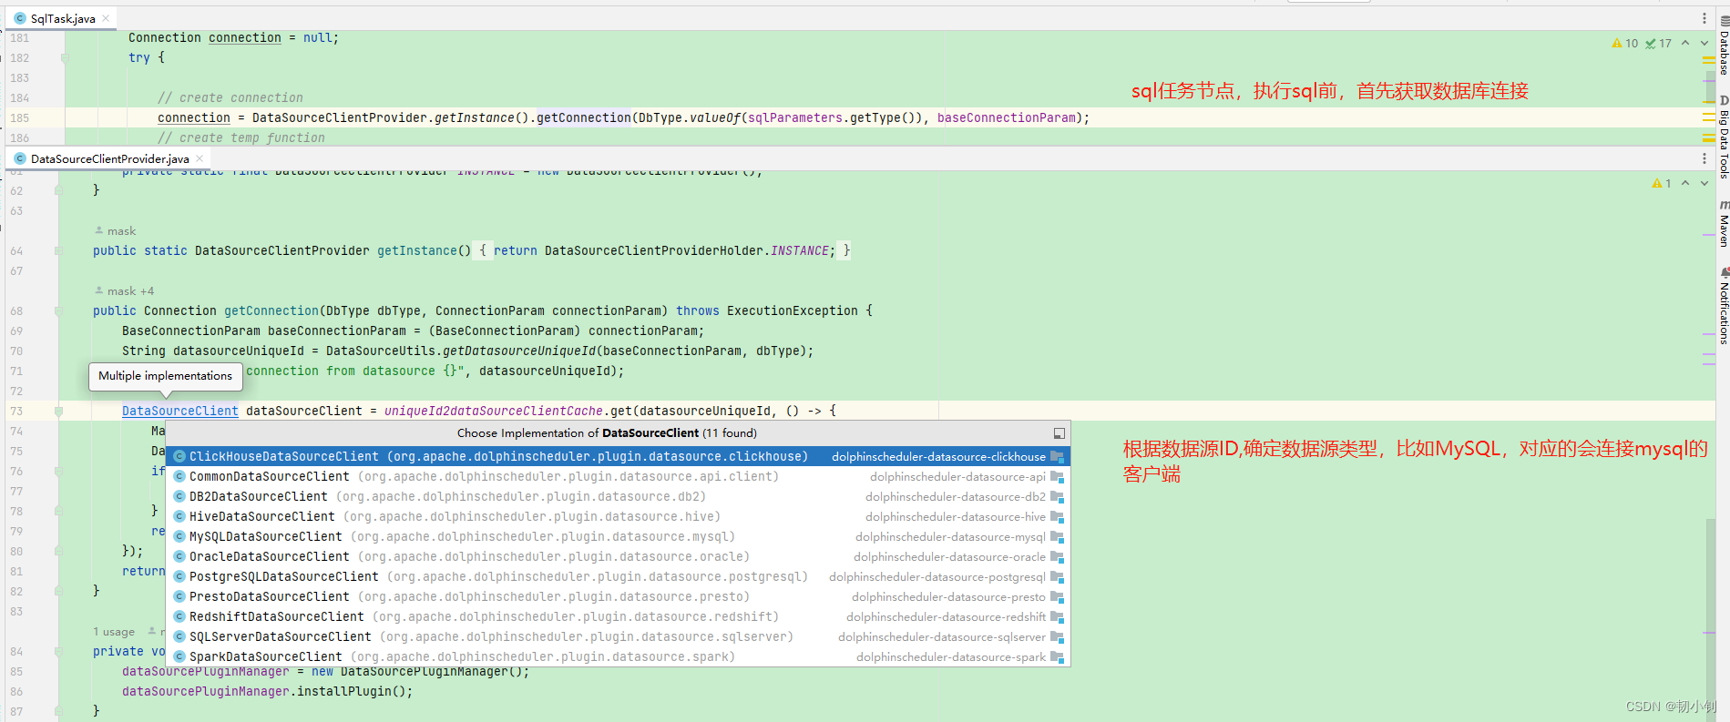Go to next problem in DataSourceClientProvider editor
This screenshot has height=722, width=1730.
(1704, 183)
